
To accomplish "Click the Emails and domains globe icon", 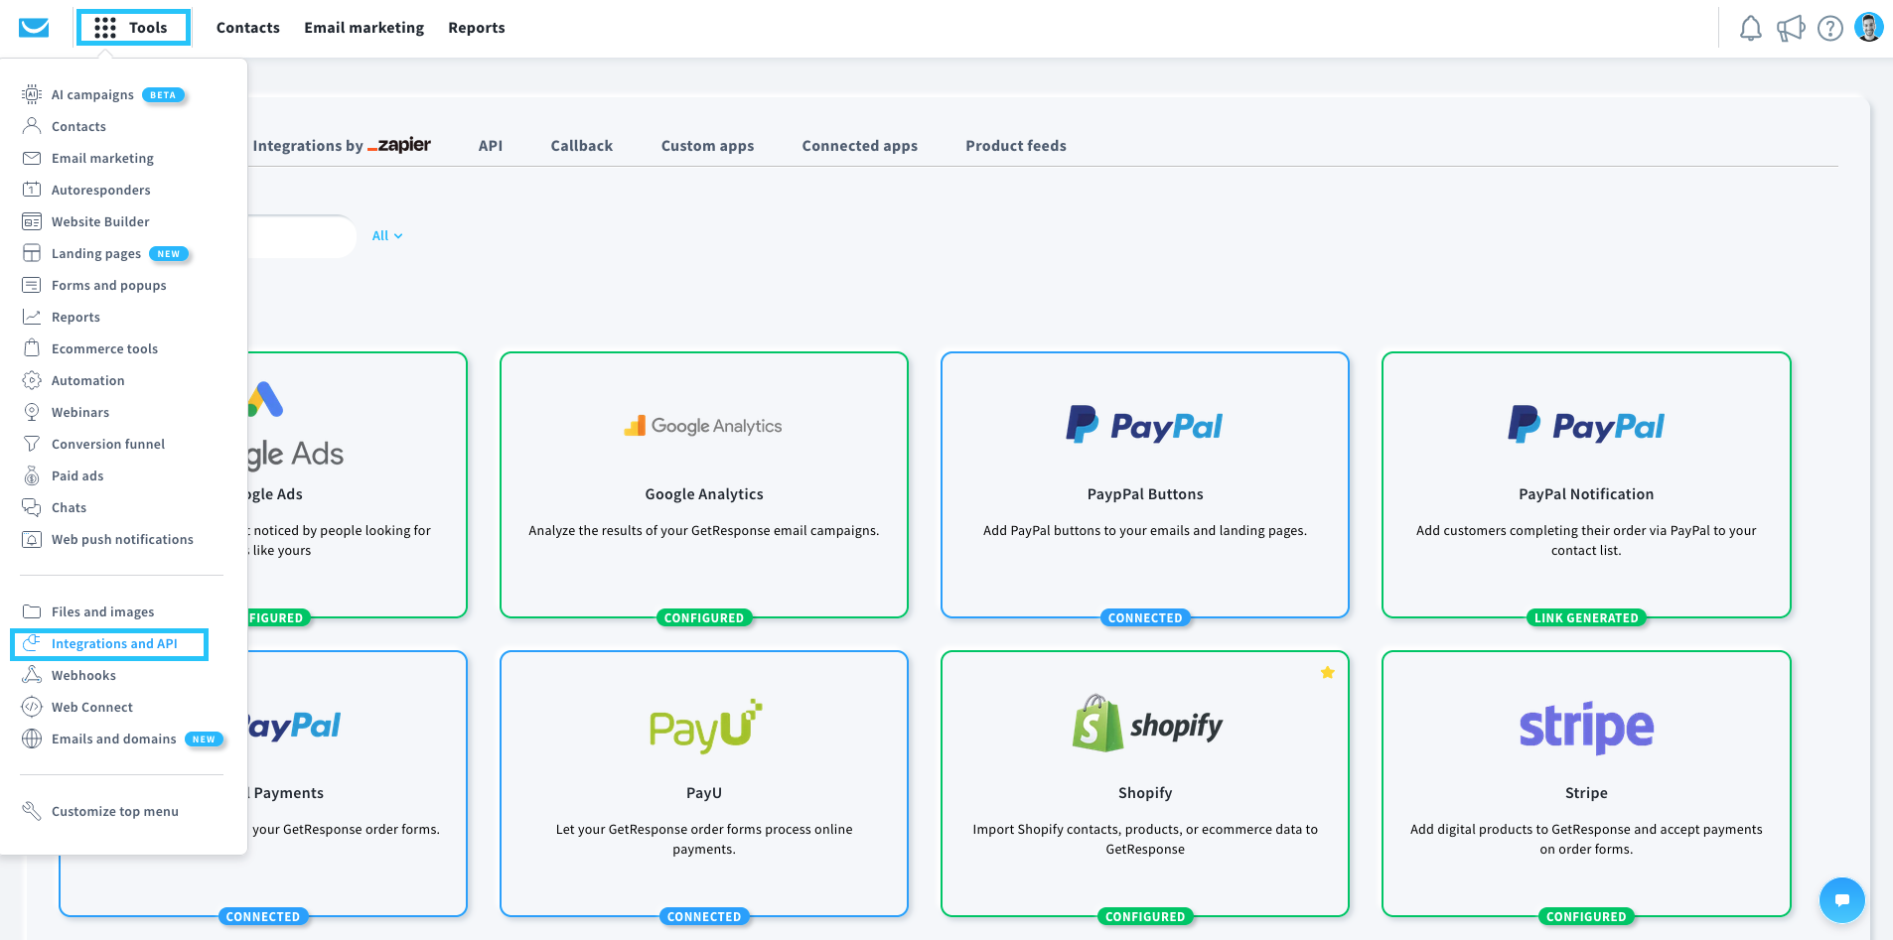I will click(x=32, y=739).
